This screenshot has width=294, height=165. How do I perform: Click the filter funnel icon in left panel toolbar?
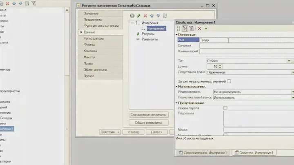pyautogui.click(x=33, y=3)
